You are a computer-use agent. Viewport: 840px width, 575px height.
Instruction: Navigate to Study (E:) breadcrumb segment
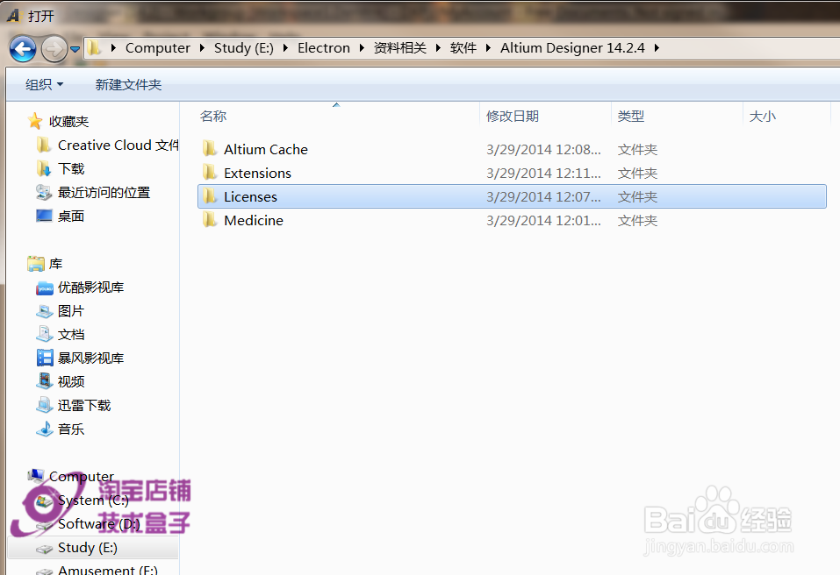click(244, 48)
